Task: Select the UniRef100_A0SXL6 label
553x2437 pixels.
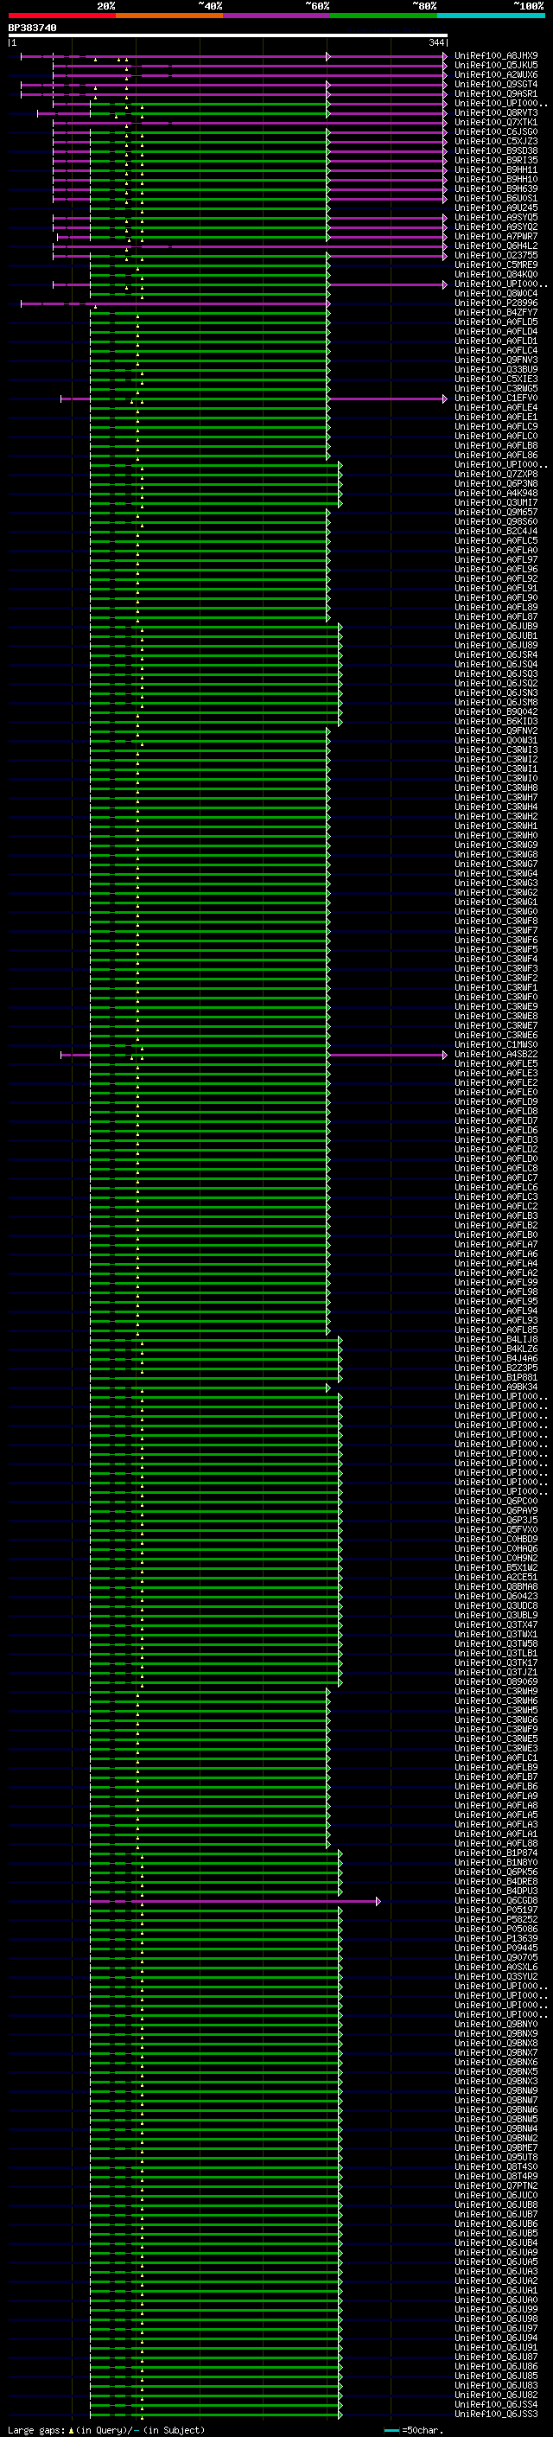Action: pyautogui.click(x=496, y=1967)
